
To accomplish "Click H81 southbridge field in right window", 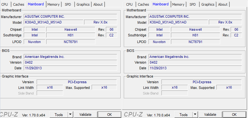I will coord(195,35).
